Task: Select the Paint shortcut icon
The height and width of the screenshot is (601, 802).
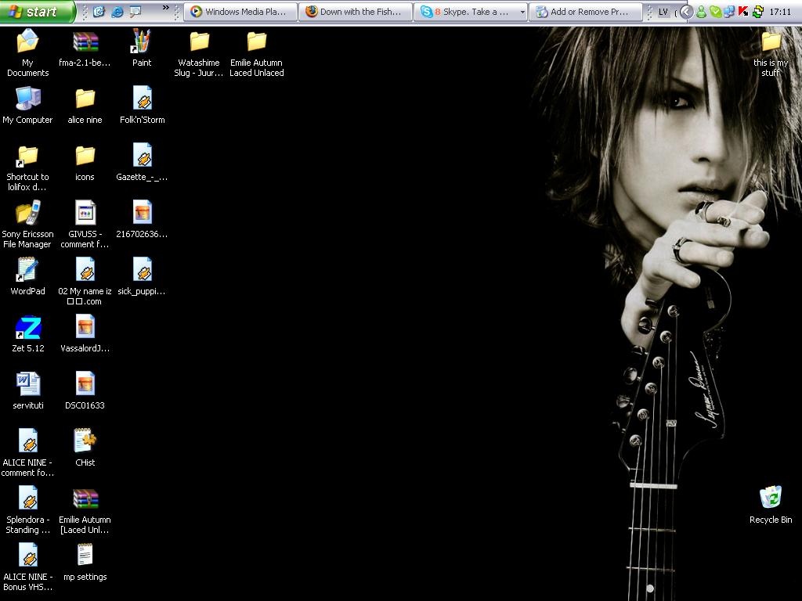Action: 142,49
